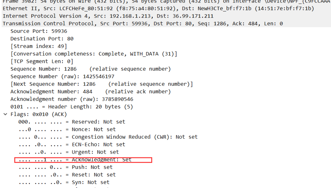Highlight the Stream index: 49 row
The height and width of the screenshot is (188, 331).
click(x=38, y=46)
